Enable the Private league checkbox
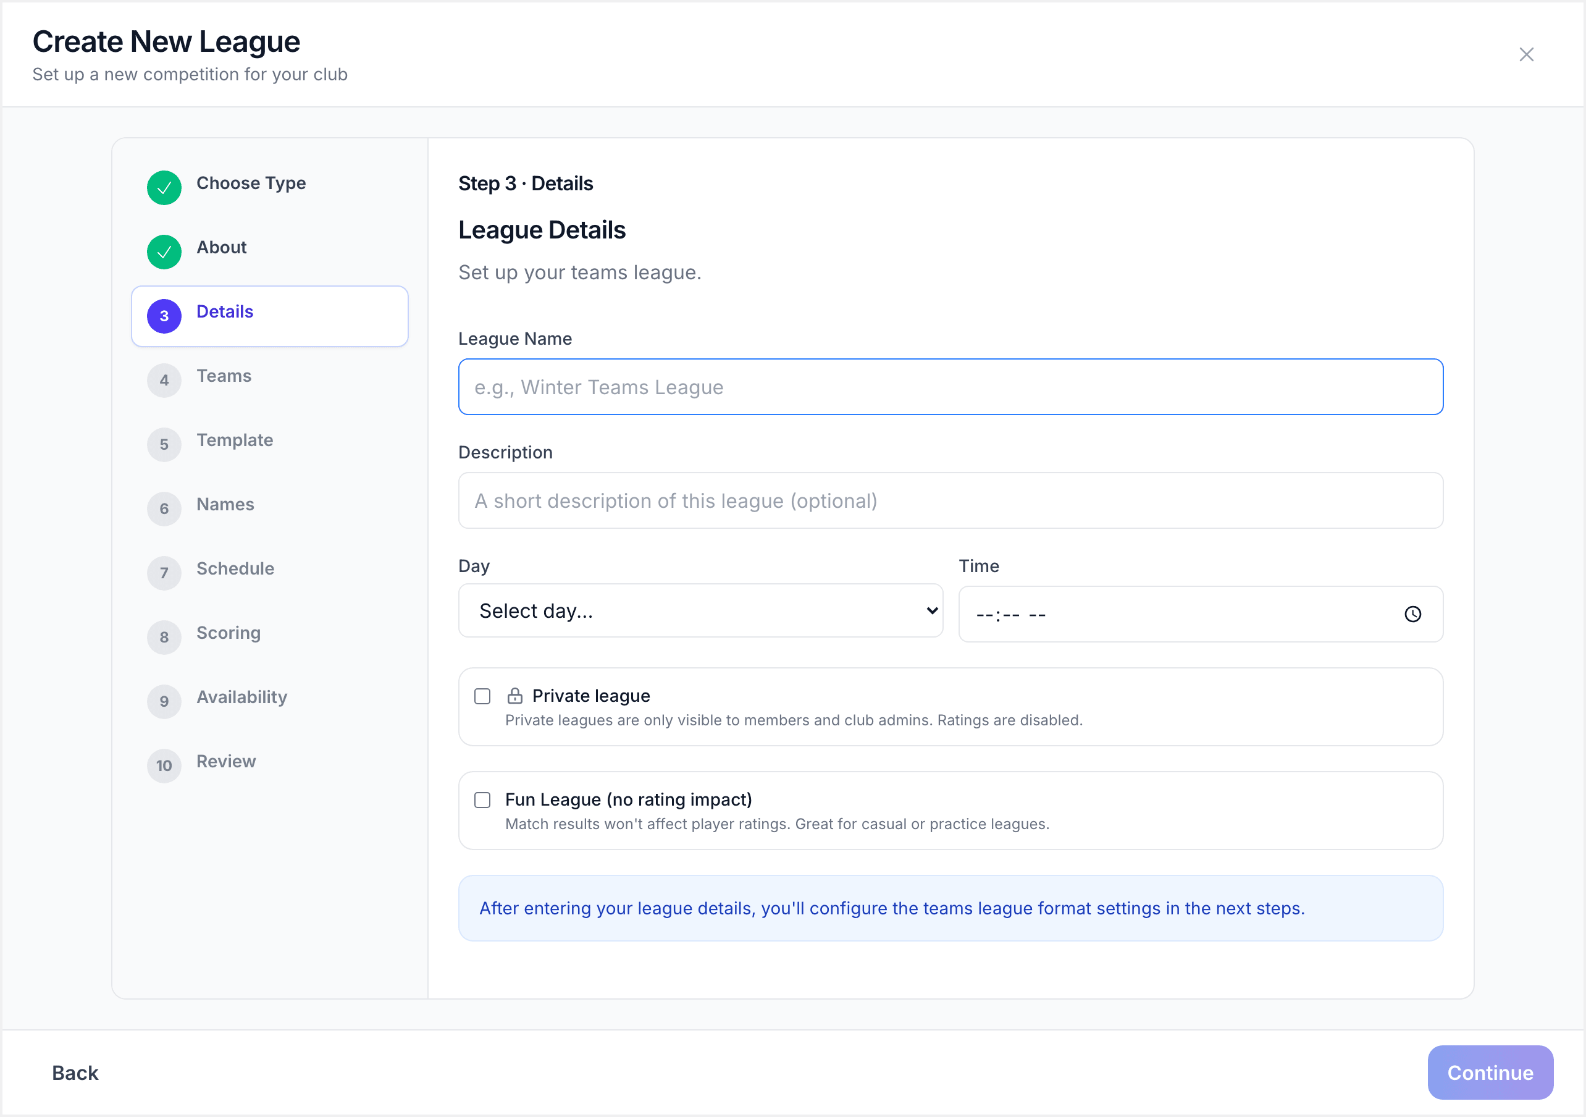Viewport: 1586px width, 1117px height. tap(482, 696)
